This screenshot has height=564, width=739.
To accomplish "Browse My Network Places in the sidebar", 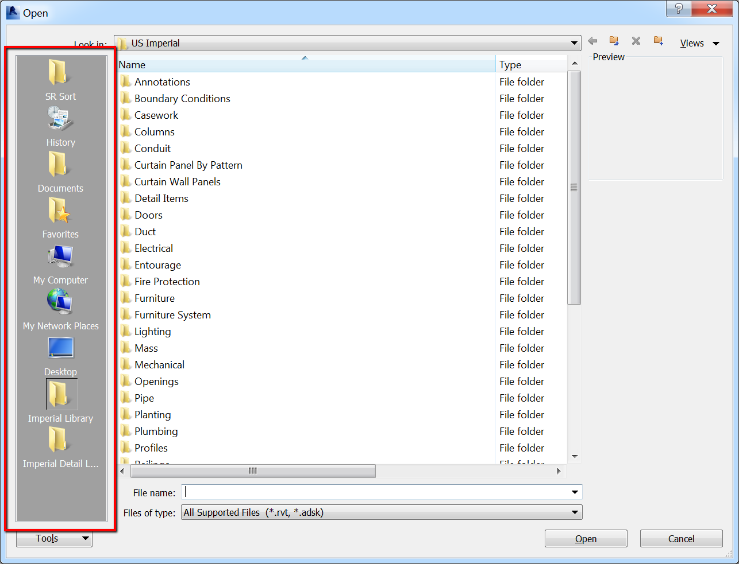I will [x=60, y=308].
